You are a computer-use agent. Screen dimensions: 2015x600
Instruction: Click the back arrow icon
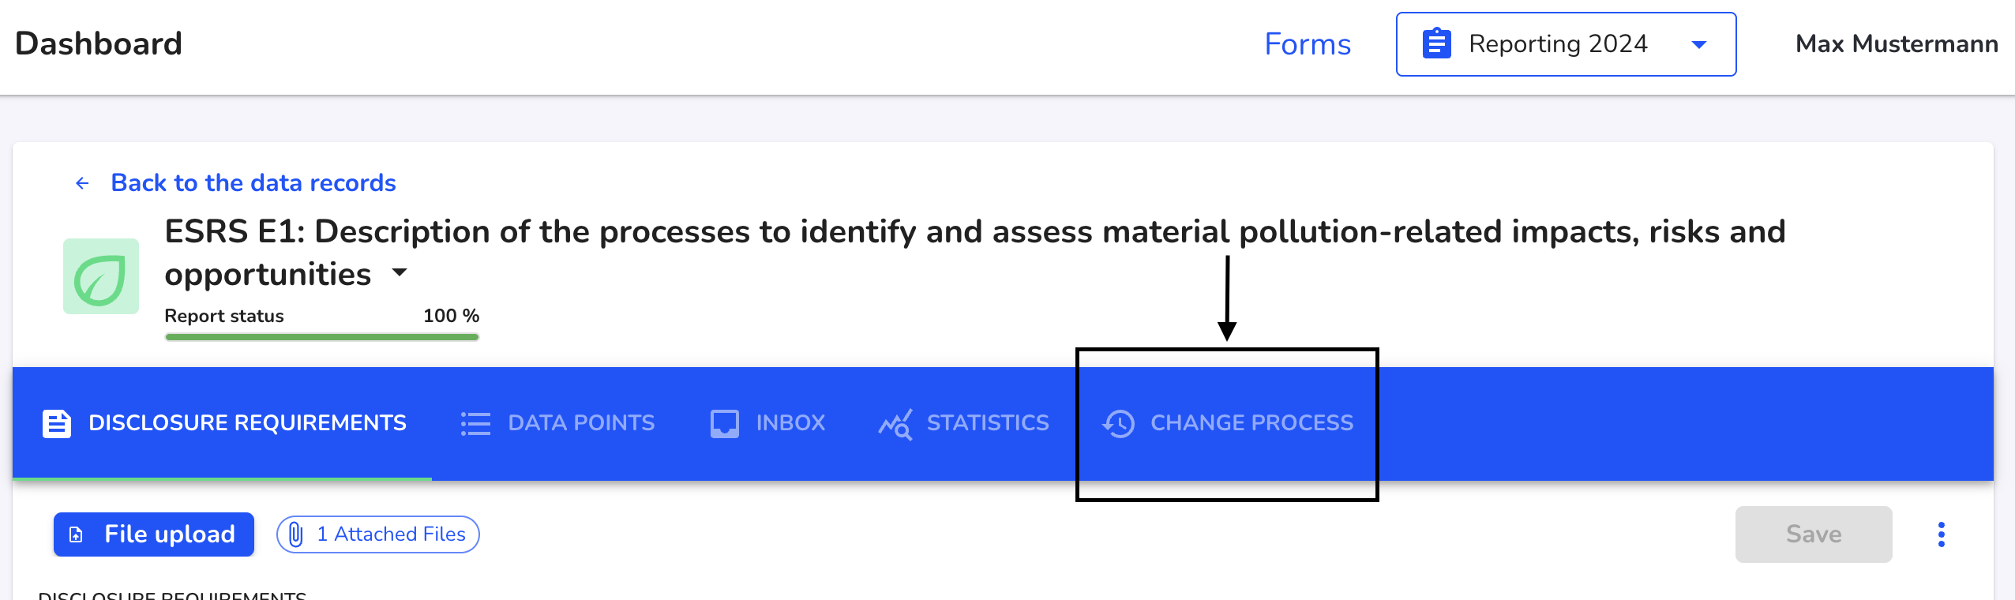tap(82, 183)
